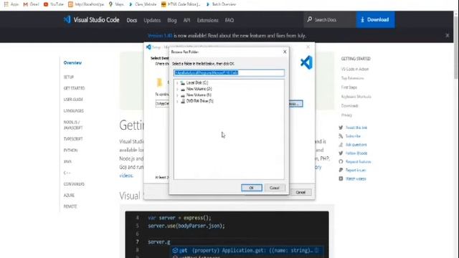Screen dimensions: 459x258
Task: Open the C++ section in the sidebar
Action: (x=67, y=173)
